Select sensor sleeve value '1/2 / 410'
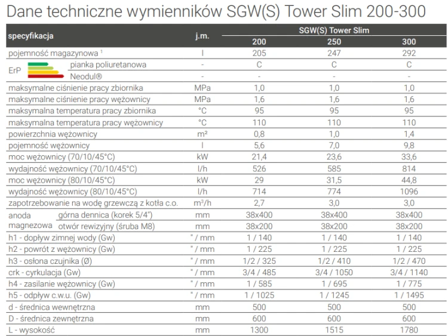The image size is (448, 336). click(334, 261)
